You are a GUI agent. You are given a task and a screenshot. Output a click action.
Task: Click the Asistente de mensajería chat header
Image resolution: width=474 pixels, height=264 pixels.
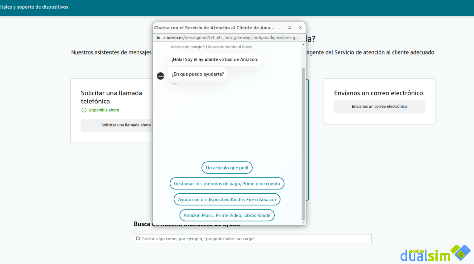(211, 47)
